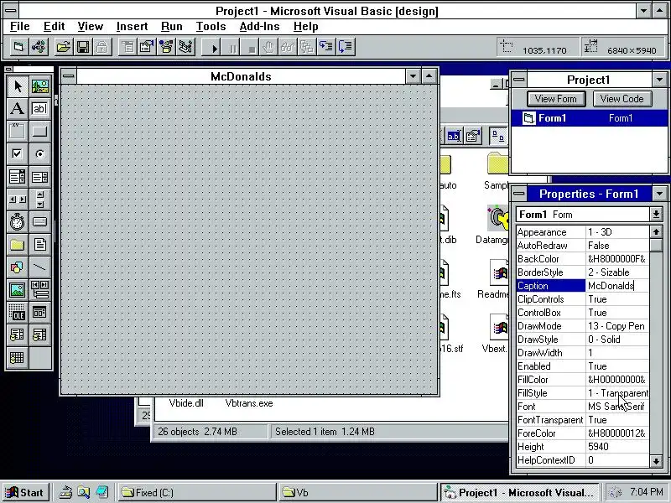The width and height of the screenshot is (671, 503).
Task: Click in the Caption value field
Action: coord(617,286)
